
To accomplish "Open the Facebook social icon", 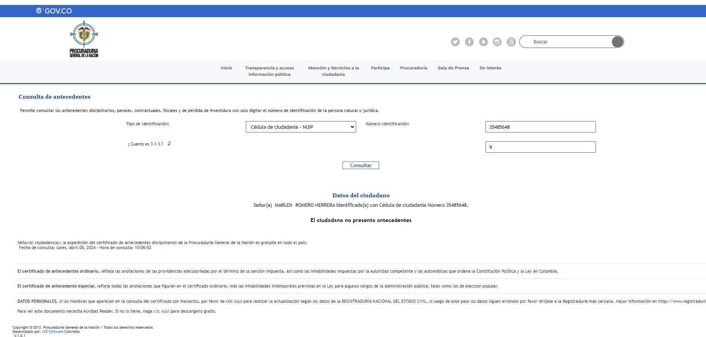I will point(469,42).
